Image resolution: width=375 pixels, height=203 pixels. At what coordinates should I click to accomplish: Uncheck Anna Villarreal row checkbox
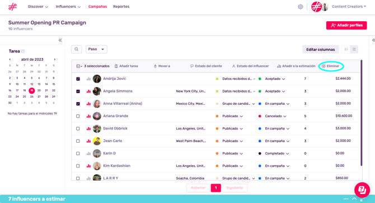[x=78, y=104]
